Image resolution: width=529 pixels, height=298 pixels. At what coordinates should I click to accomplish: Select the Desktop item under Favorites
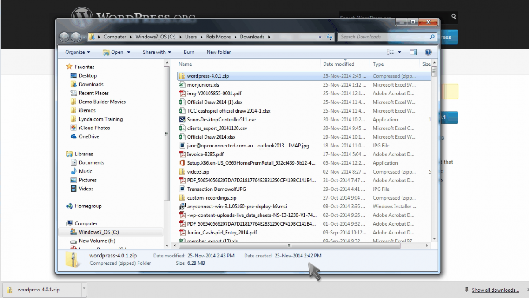pyautogui.click(x=86, y=75)
